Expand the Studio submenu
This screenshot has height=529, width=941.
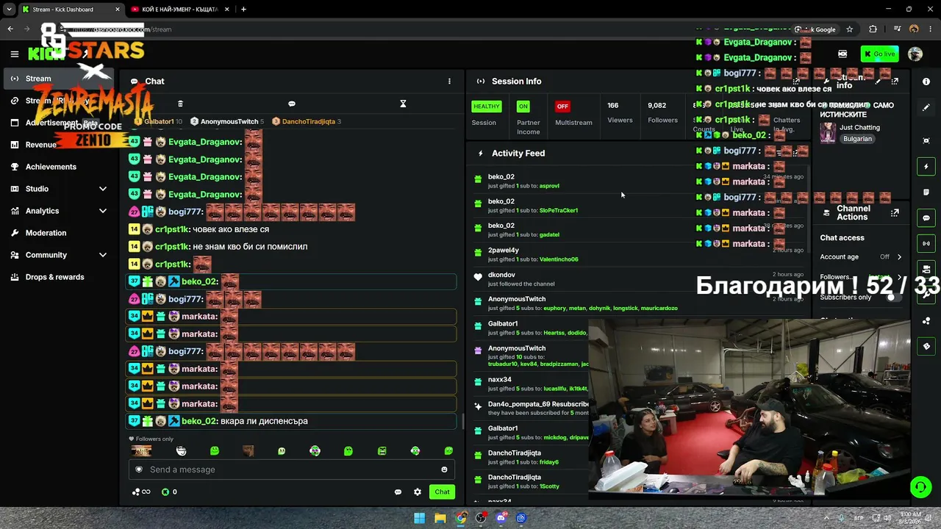[x=102, y=189]
